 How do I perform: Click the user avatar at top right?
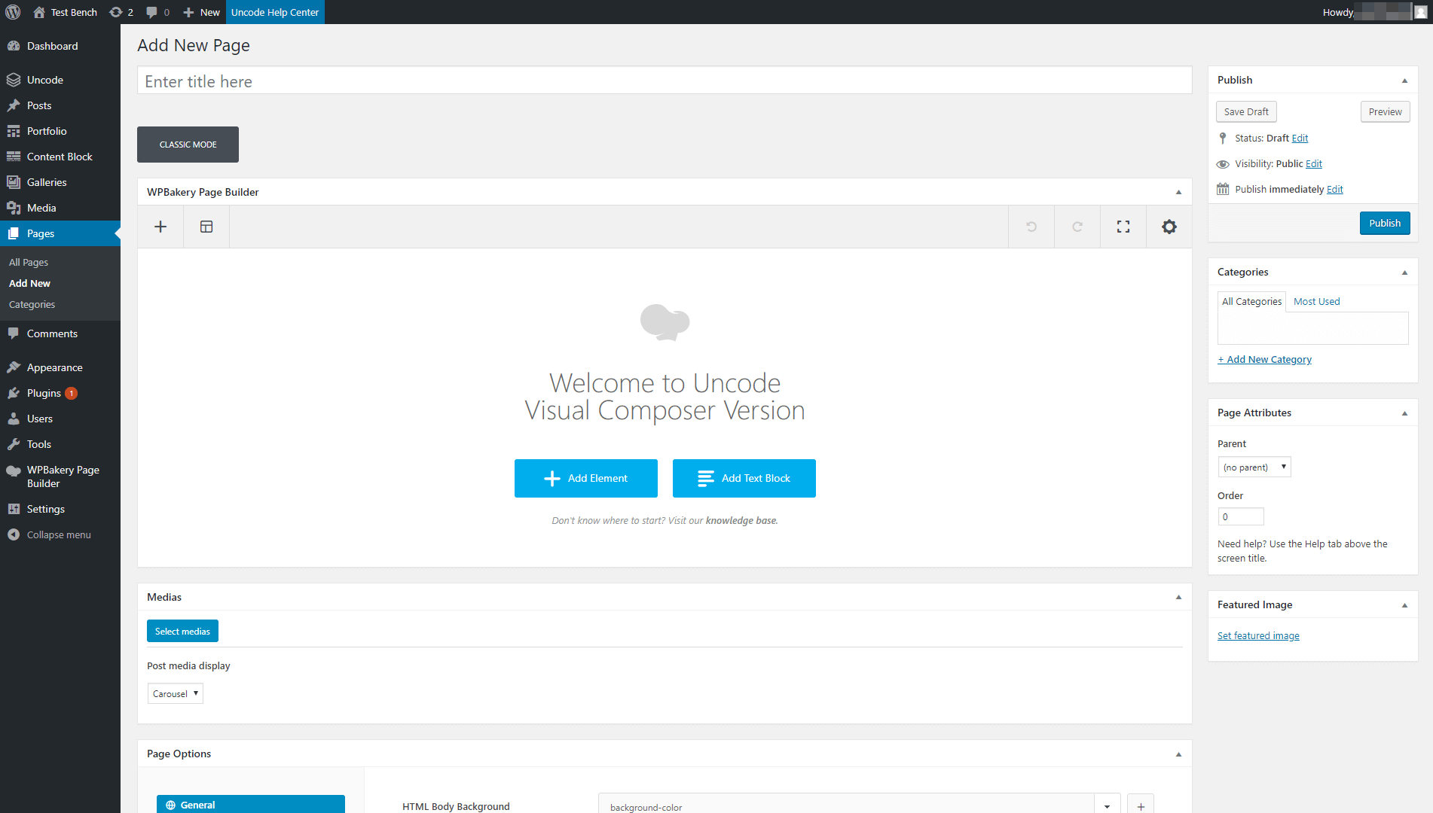(x=1421, y=12)
